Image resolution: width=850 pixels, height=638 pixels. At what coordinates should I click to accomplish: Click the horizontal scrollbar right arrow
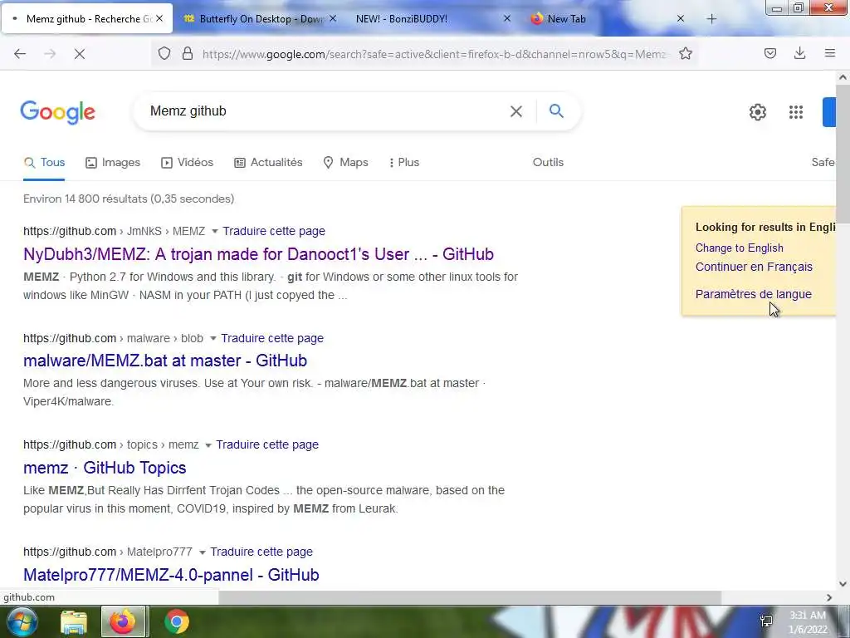click(x=829, y=597)
